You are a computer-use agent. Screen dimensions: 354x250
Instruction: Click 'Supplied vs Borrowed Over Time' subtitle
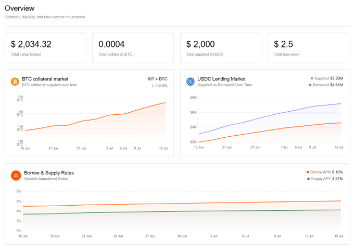pyautogui.click(x=225, y=85)
